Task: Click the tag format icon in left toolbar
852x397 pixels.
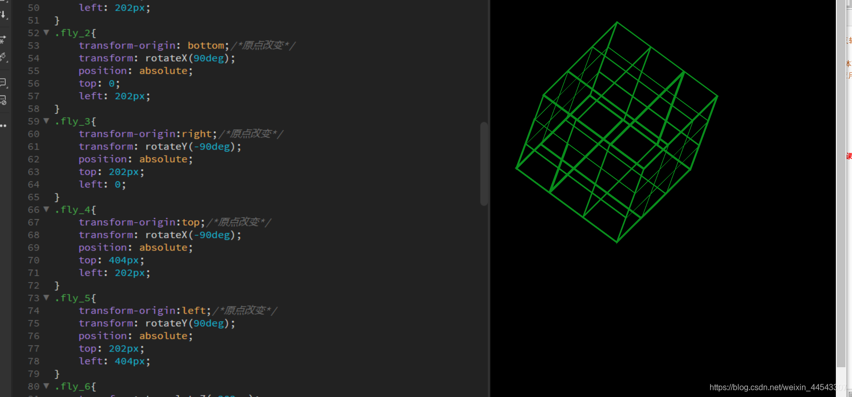Action: point(3,57)
